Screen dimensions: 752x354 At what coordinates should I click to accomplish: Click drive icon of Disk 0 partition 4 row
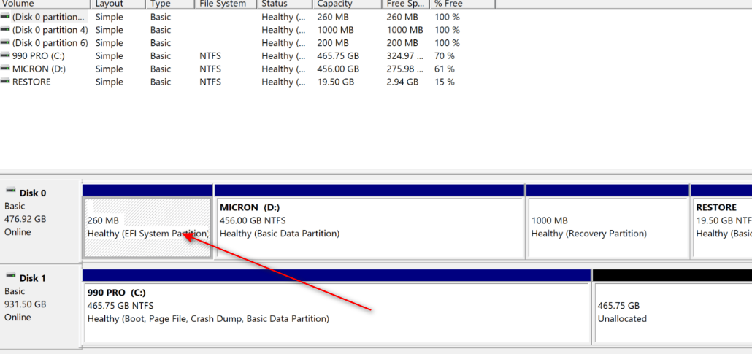click(5, 30)
